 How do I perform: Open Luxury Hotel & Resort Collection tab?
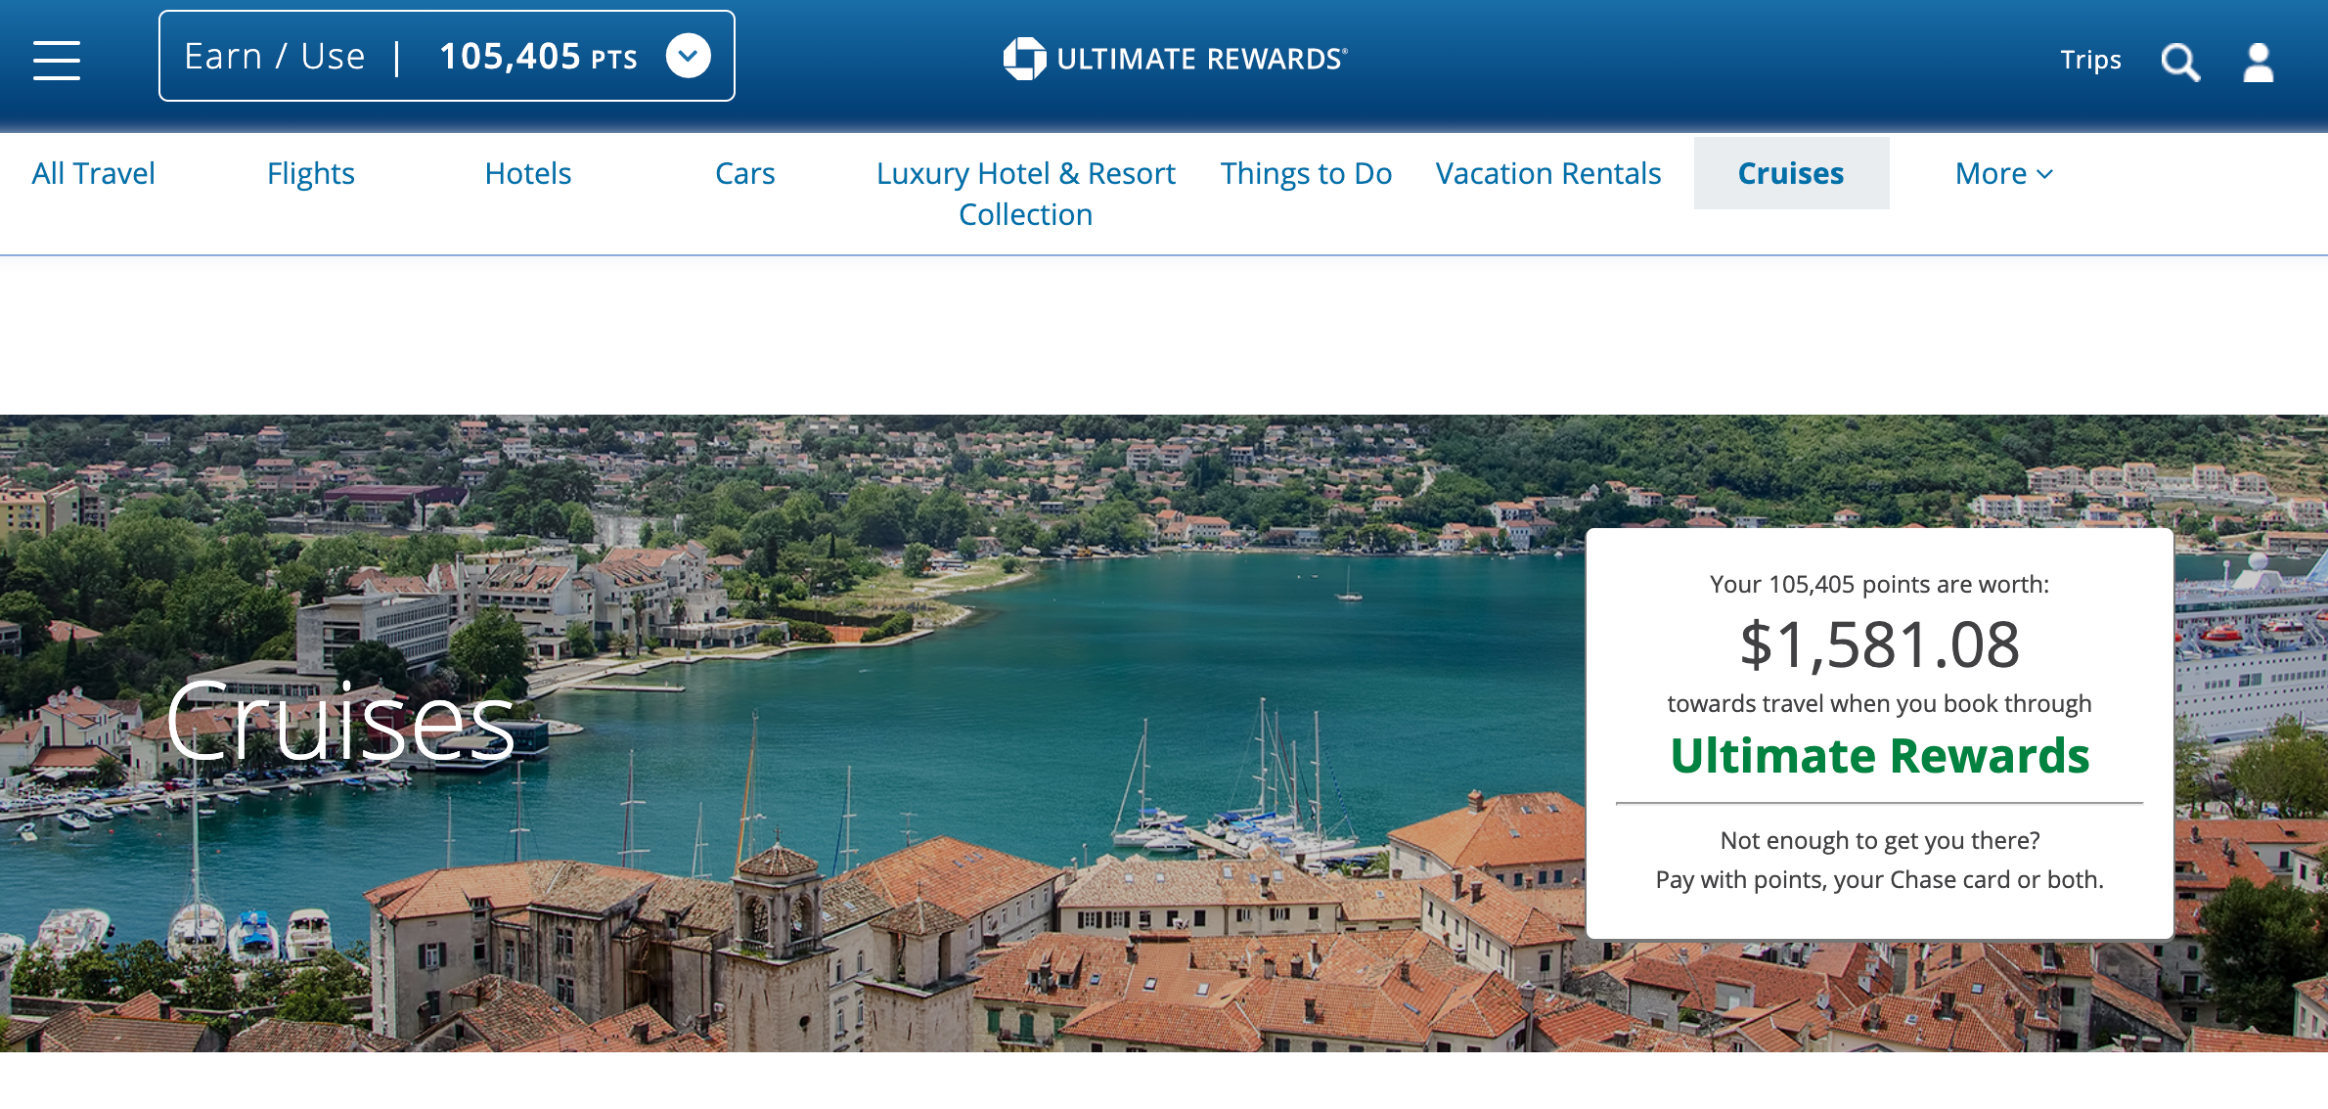click(1026, 194)
